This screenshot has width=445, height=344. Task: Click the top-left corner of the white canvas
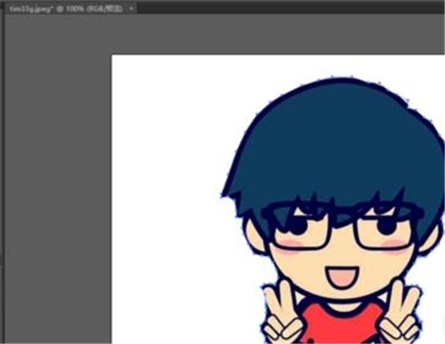(112, 56)
